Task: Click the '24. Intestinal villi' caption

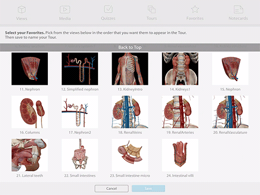Action: 180,175
